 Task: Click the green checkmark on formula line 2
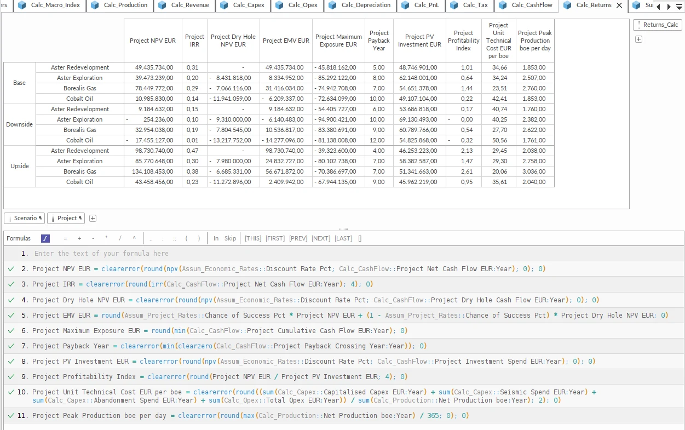(x=11, y=269)
